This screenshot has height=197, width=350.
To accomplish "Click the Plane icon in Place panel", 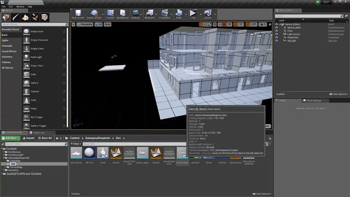I will tap(26, 109).
